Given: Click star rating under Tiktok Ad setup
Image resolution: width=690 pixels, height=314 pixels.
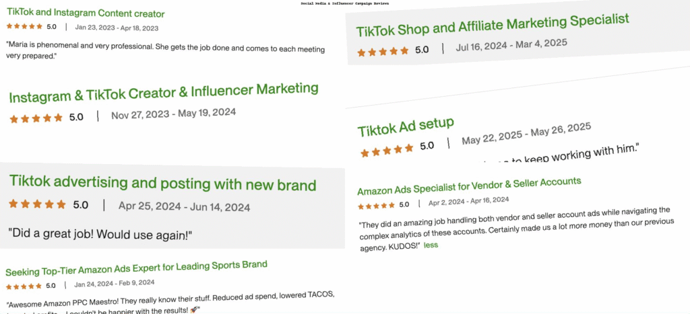Looking at the screenshot, I should pos(387,151).
